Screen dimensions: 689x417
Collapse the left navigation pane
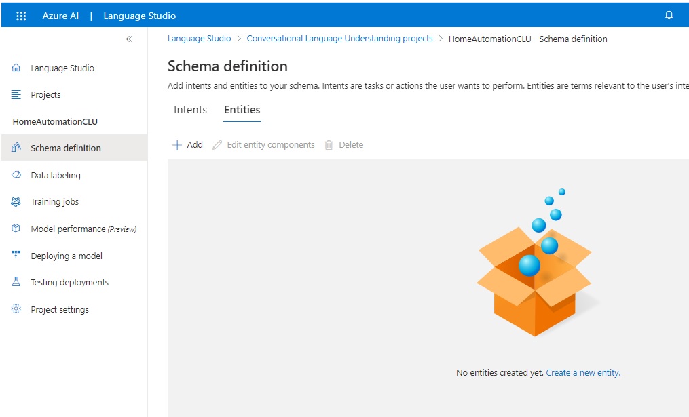click(x=129, y=39)
